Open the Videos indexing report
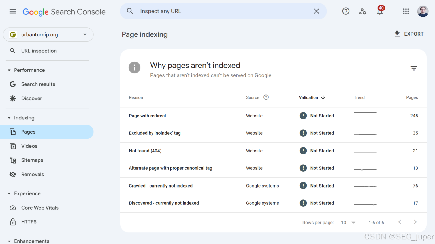 coord(29,146)
